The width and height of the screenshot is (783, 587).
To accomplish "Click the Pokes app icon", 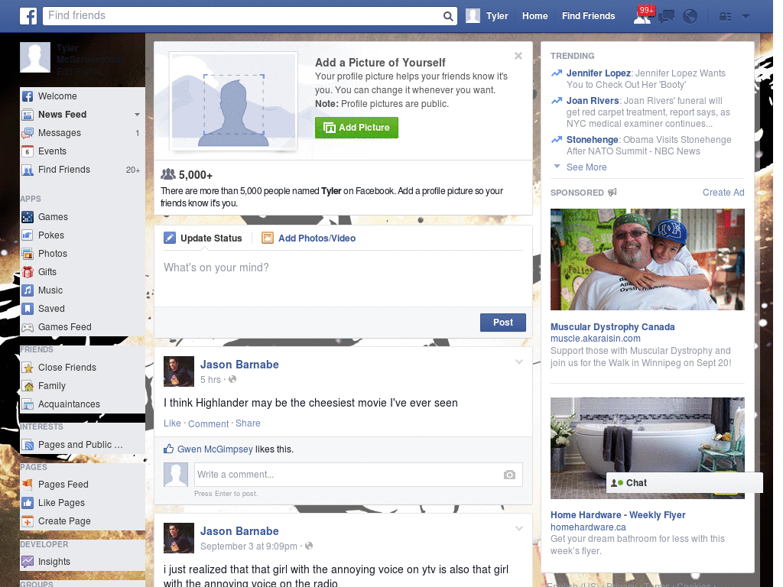I will coord(28,235).
